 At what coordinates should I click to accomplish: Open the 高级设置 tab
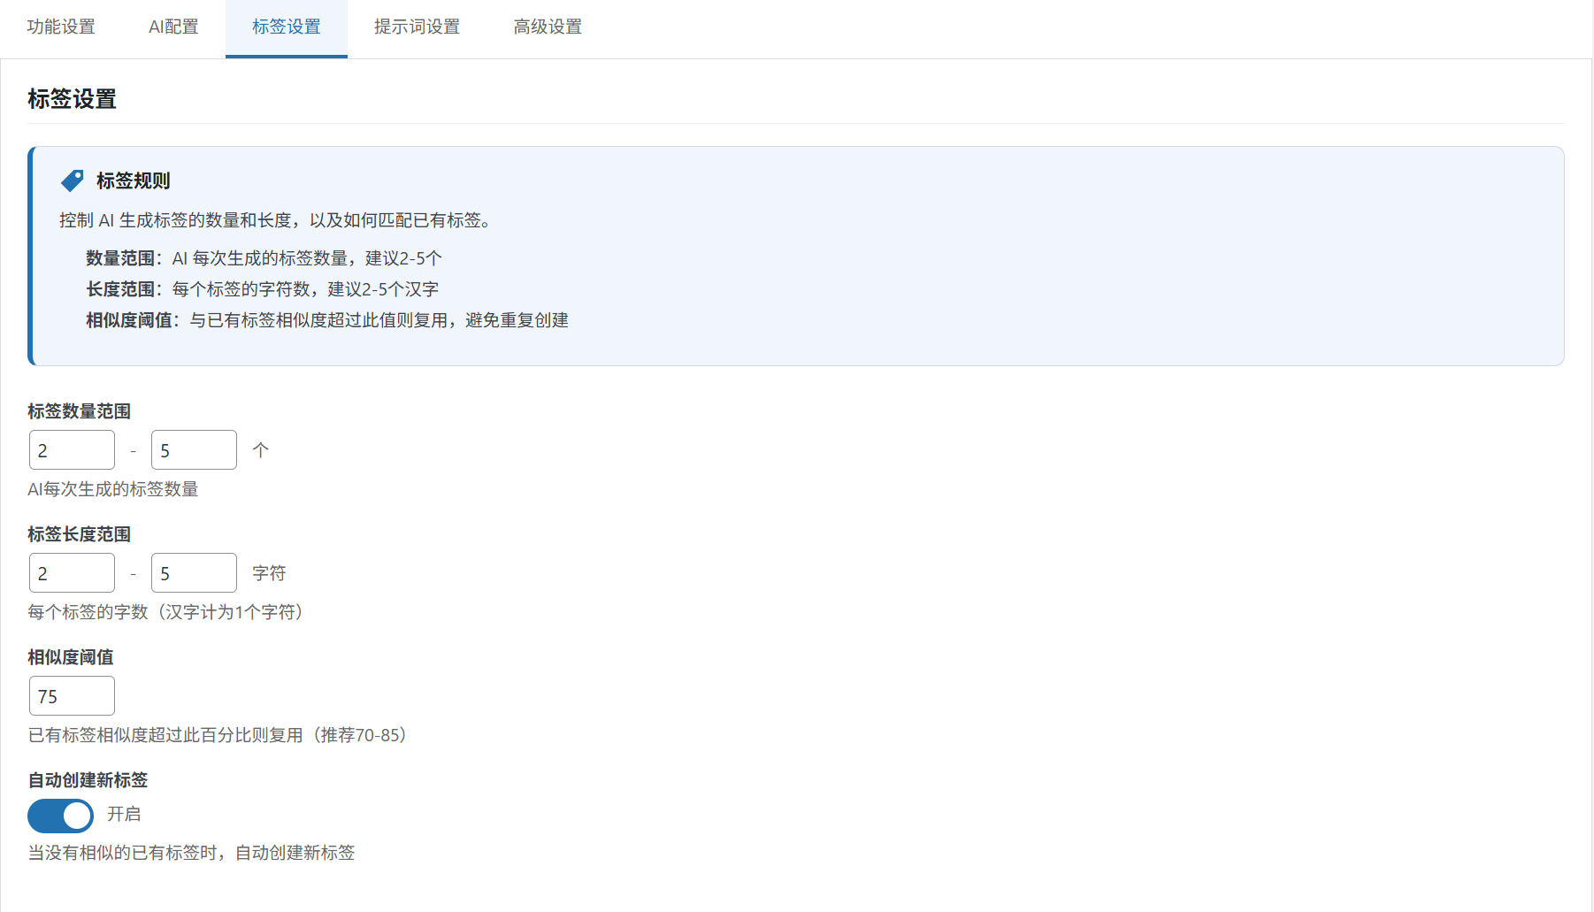coord(547,27)
